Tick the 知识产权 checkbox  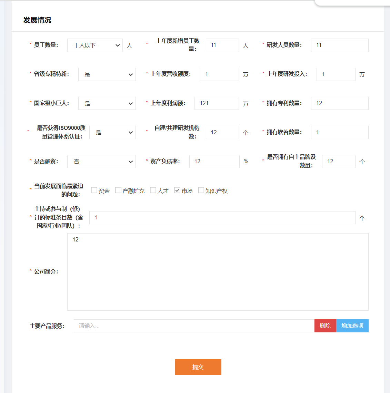201,190
